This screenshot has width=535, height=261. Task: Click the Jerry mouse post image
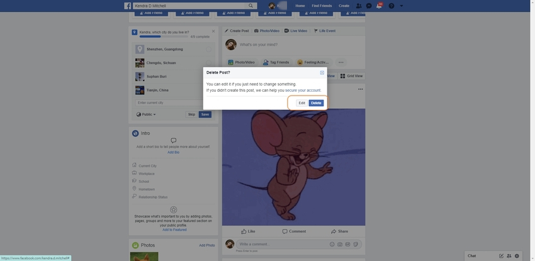click(x=294, y=167)
